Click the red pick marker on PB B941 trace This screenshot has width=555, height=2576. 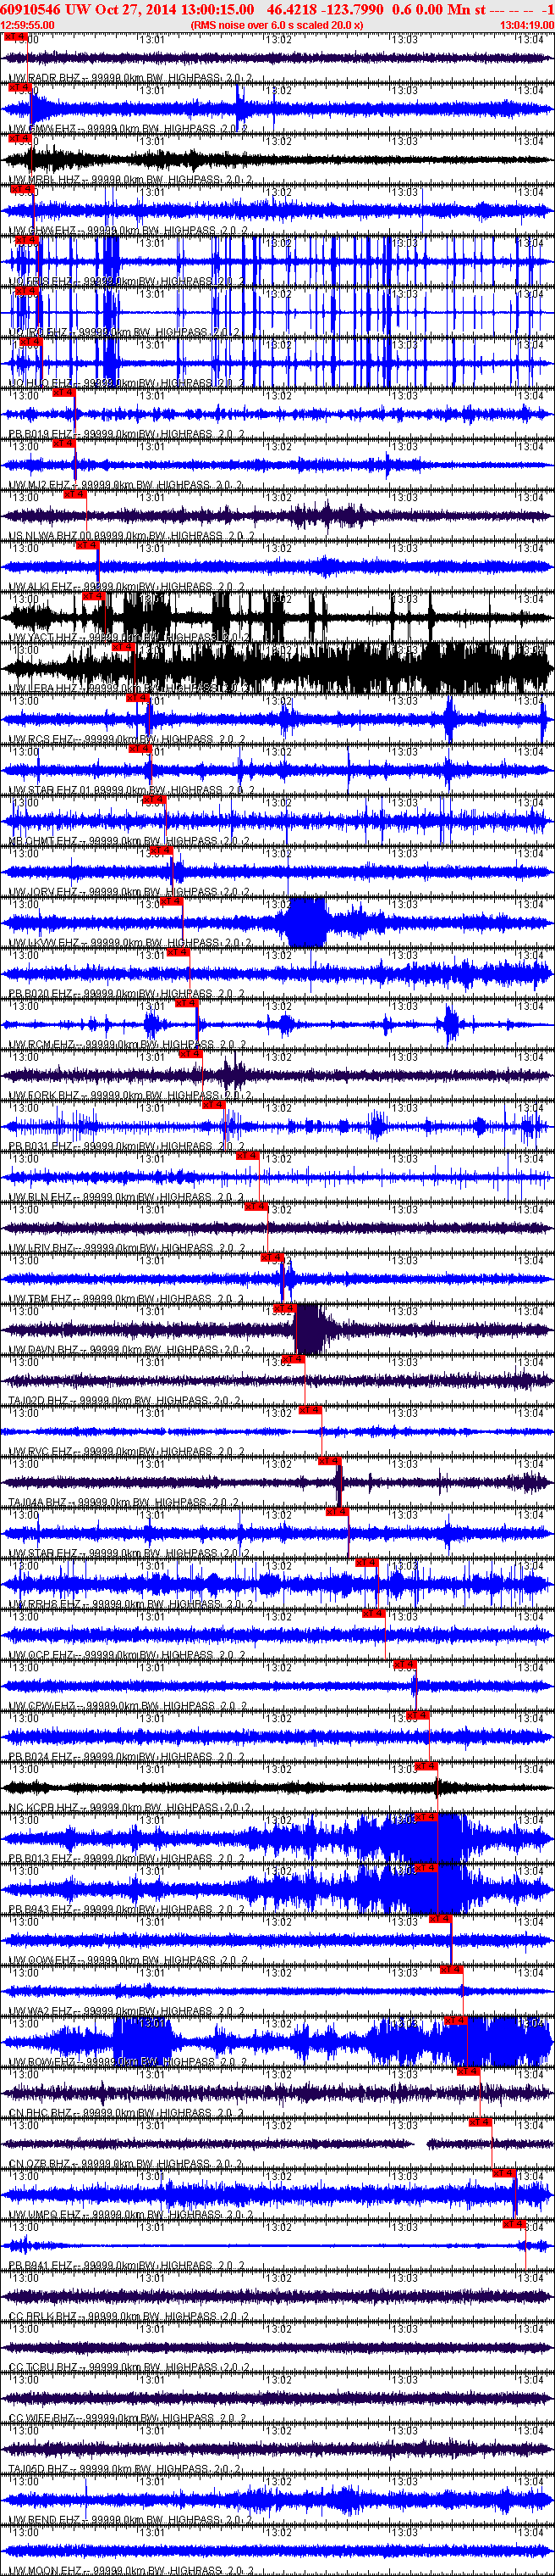click(x=514, y=2224)
